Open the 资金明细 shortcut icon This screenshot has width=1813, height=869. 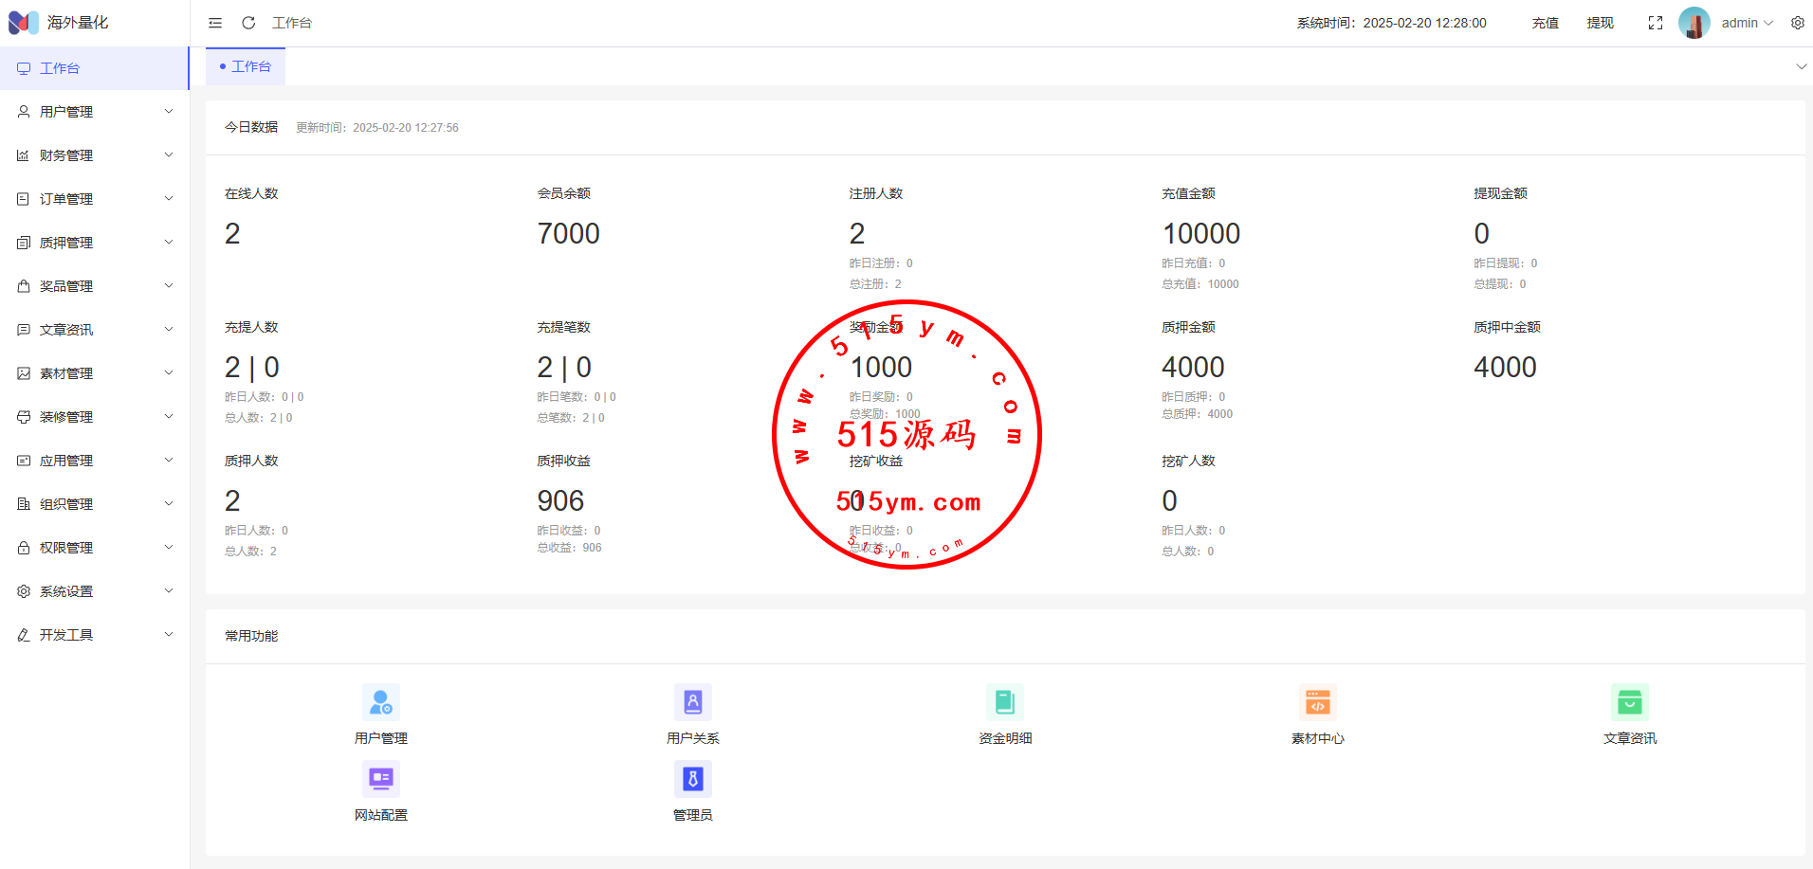[x=1005, y=703]
